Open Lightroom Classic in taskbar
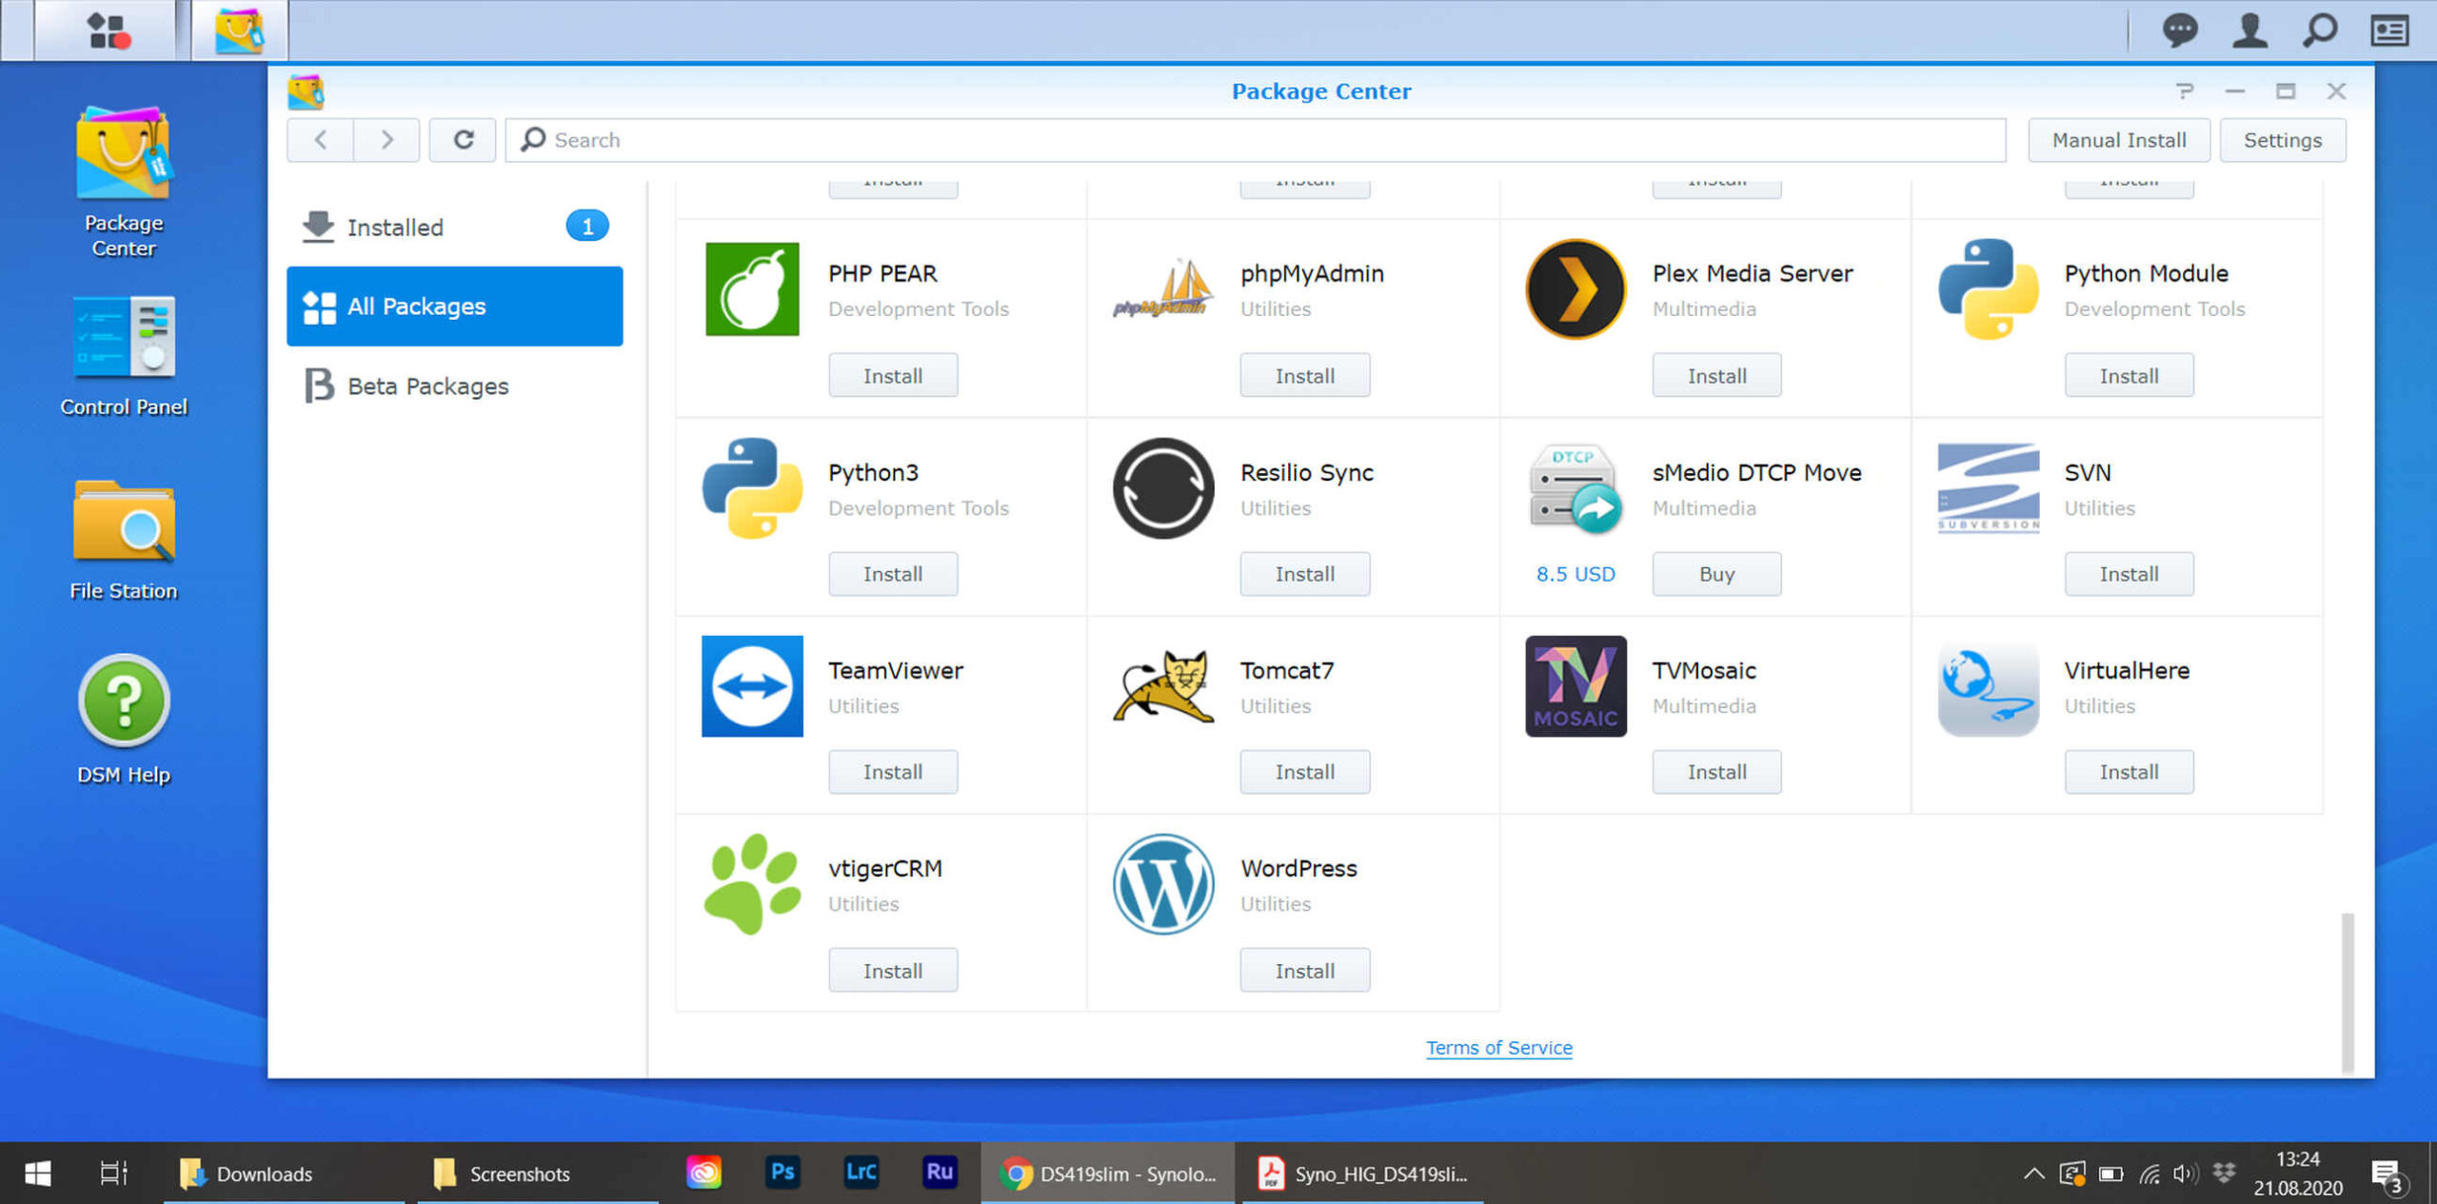2437x1204 pixels. pos(861,1173)
